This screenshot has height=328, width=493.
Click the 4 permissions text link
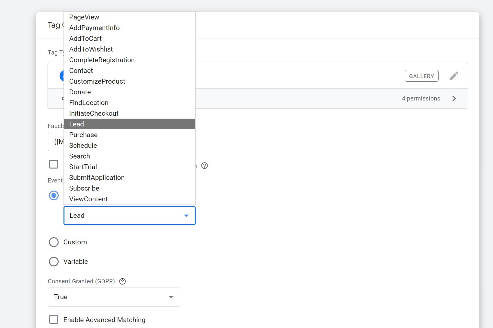pyautogui.click(x=421, y=99)
